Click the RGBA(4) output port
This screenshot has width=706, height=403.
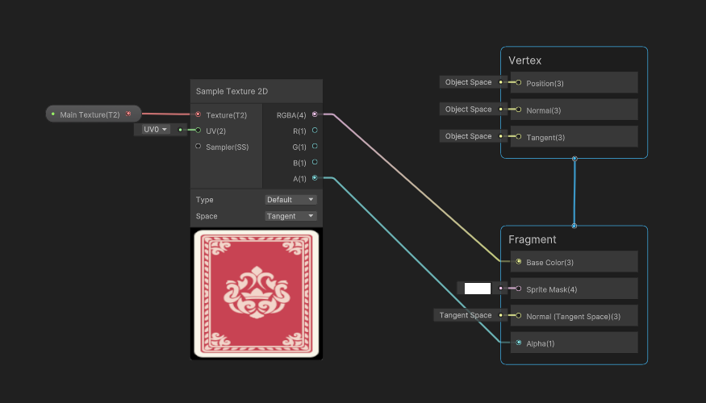coord(315,114)
